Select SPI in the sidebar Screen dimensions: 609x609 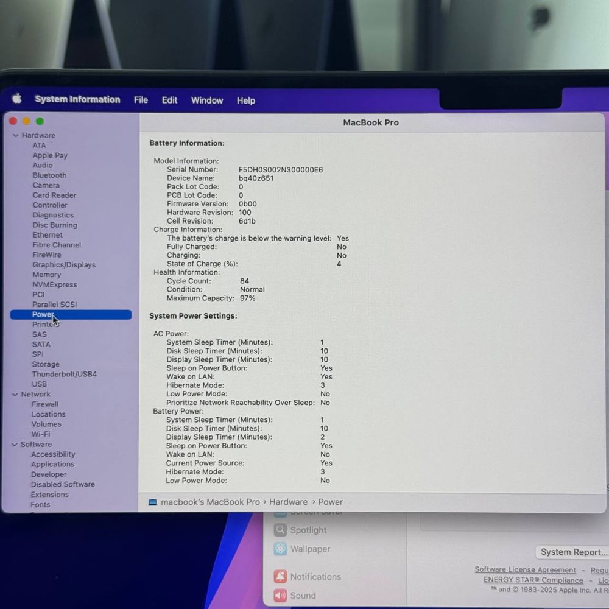(x=38, y=354)
